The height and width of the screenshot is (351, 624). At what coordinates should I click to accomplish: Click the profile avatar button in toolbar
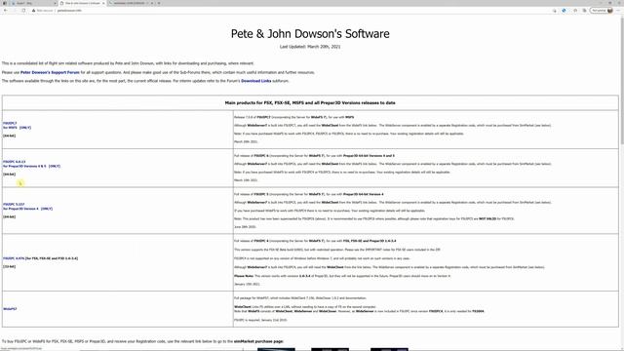tap(602, 11)
